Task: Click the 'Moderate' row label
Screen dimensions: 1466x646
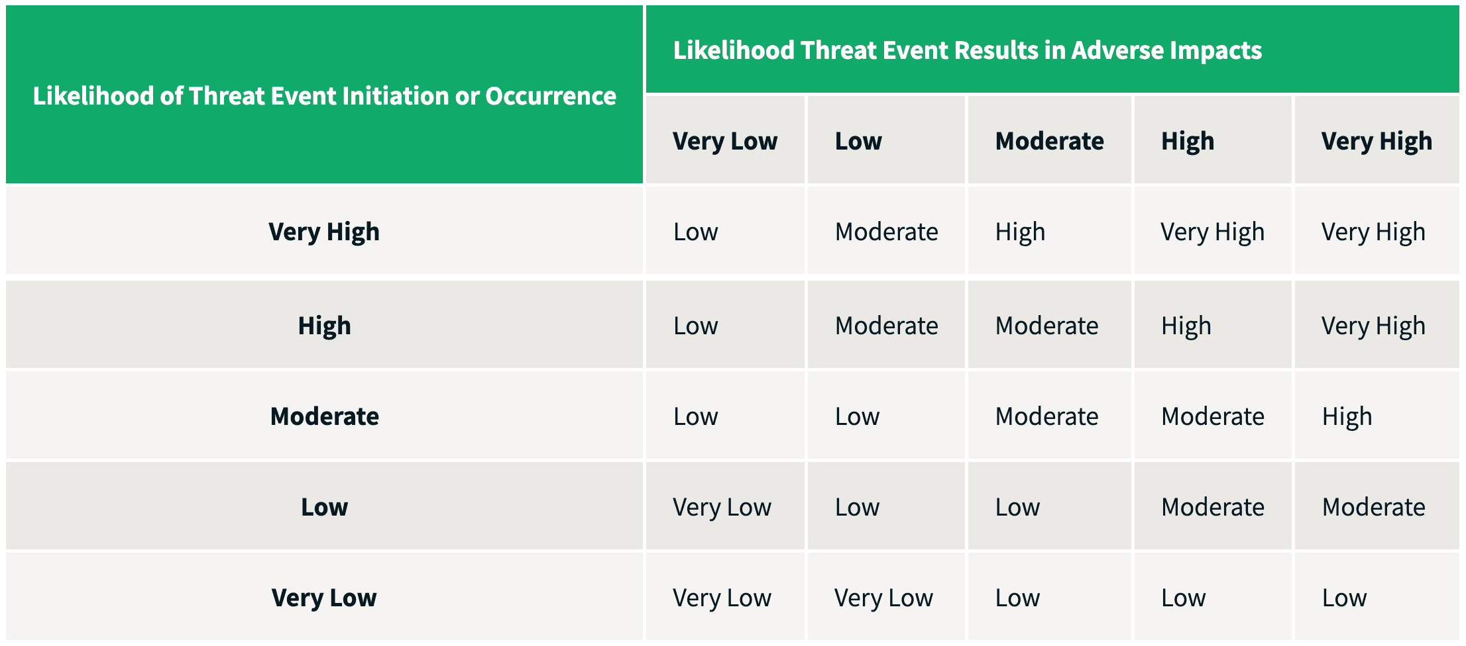Action: 324,416
